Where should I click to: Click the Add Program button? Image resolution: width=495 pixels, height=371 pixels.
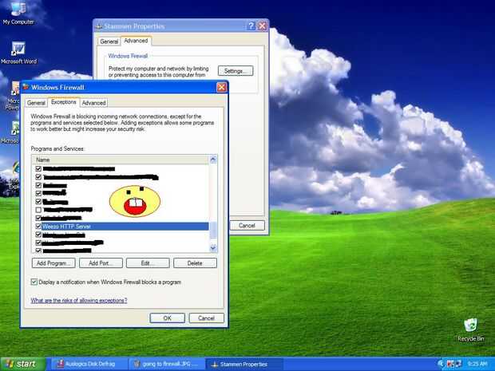tap(53, 263)
